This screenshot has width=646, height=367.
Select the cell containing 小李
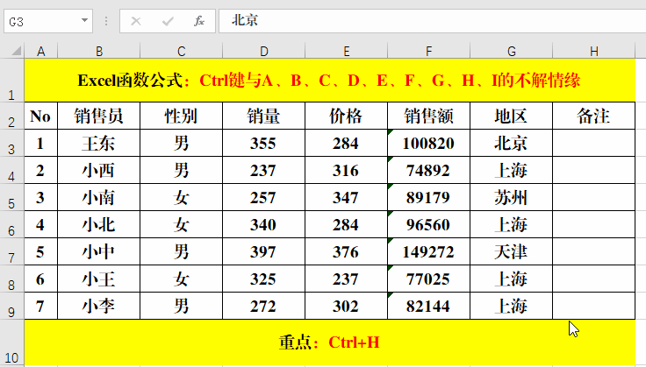pos(99,306)
